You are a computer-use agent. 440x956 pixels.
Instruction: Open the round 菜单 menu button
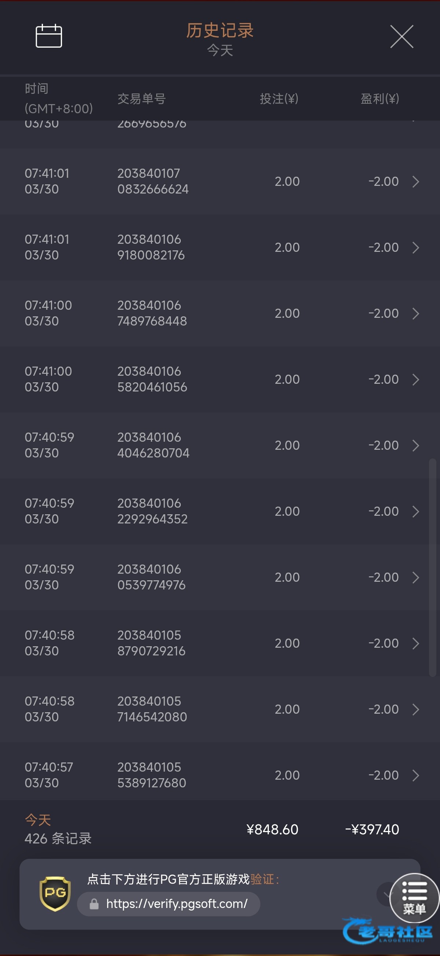[x=414, y=898]
